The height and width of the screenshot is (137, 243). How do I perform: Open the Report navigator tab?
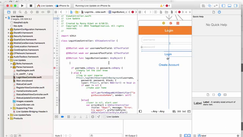coord(49,12)
